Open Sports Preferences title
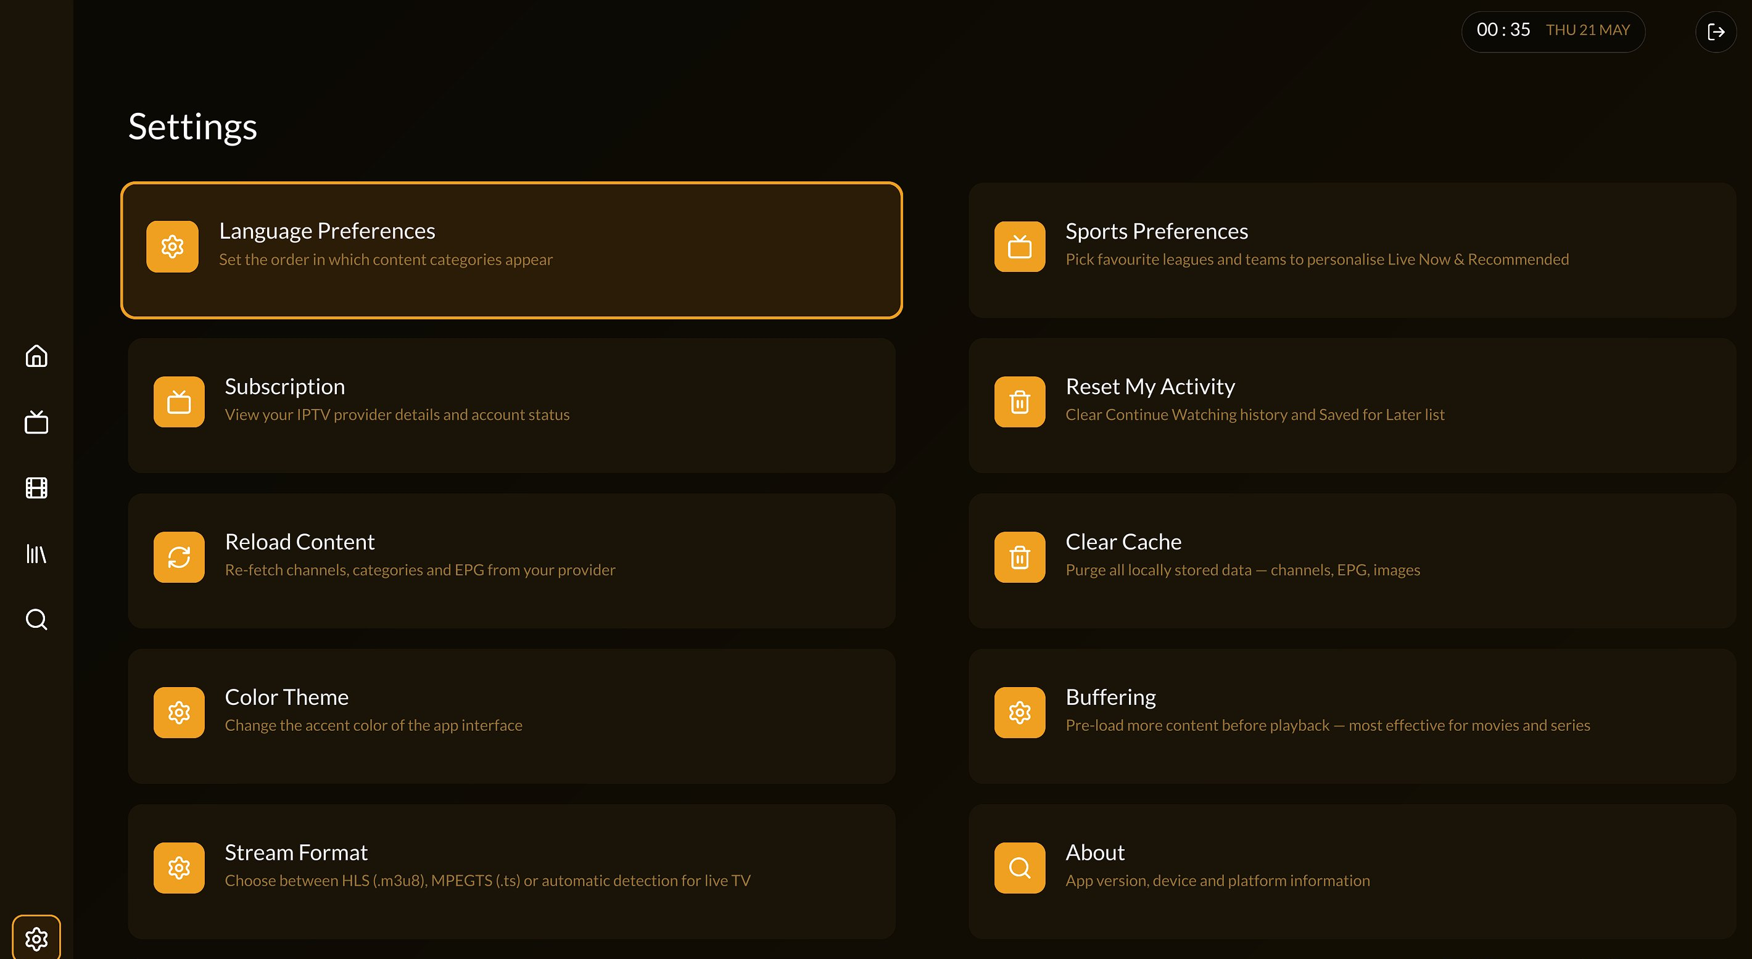This screenshot has width=1752, height=959. [x=1157, y=231]
